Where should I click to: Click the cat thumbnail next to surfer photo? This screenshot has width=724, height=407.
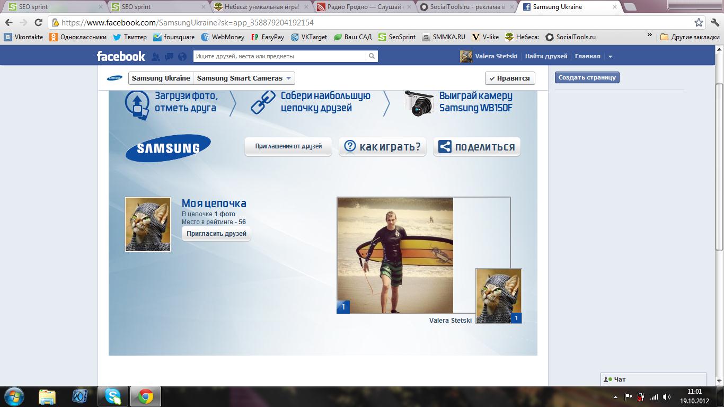click(499, 296)
